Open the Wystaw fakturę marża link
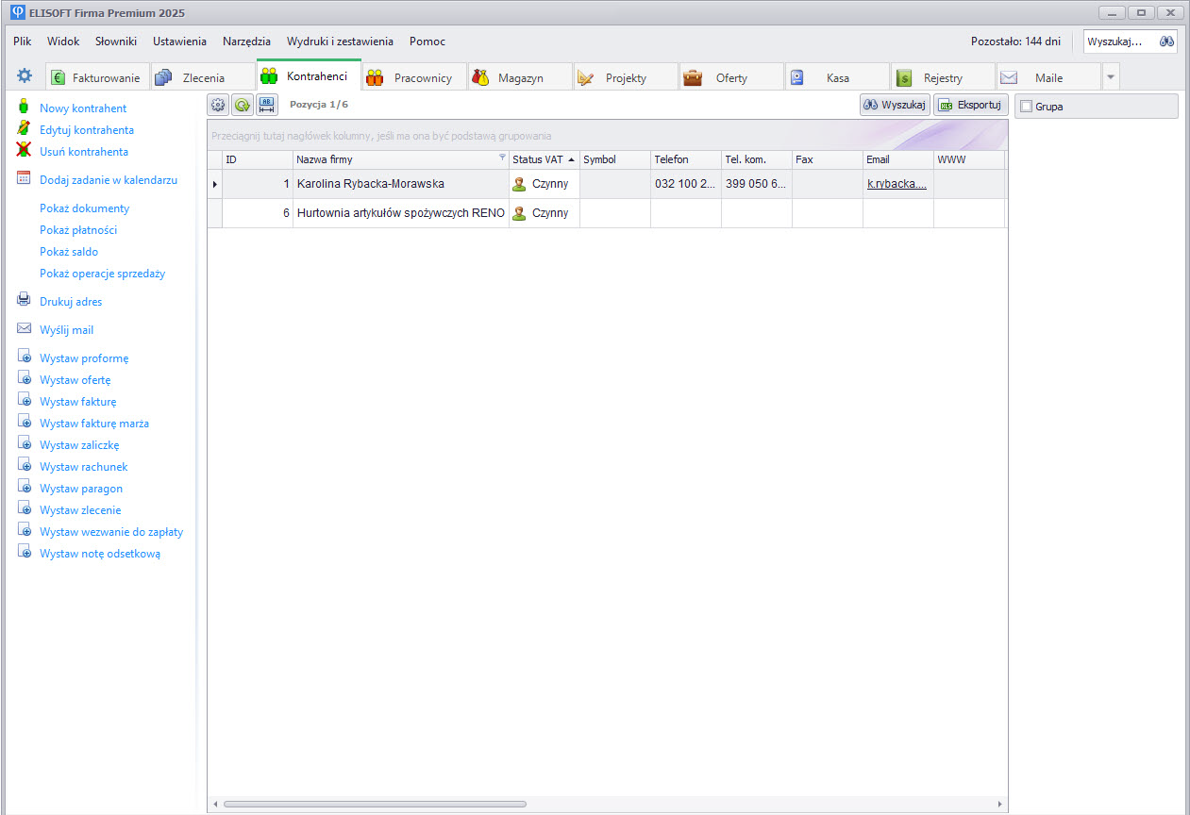Image resolution: width=1190 pixels, height=815 pixels. coord(94,424)
